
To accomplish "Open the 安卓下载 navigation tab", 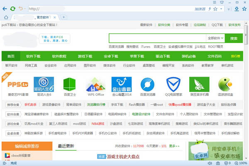I will point(110,56).
